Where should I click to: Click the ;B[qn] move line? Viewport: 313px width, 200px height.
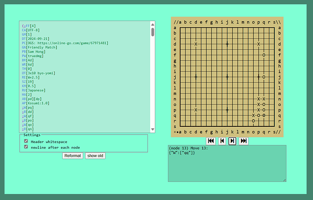pyautogui.click(x=28, y=129)
